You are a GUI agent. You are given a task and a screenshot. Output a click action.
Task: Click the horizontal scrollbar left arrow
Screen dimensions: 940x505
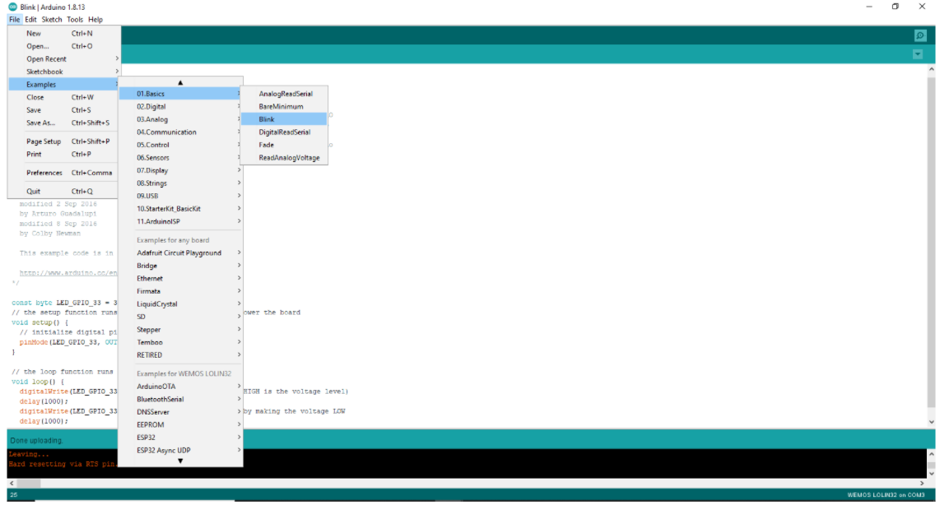click(x=12, y=483)
